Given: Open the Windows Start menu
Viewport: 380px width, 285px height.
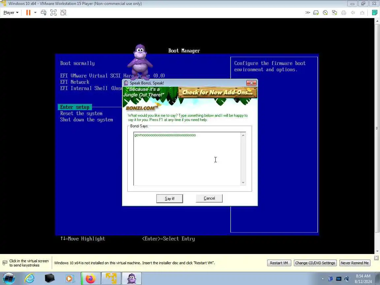Looking at the screenshot, I should pos(9,278).
